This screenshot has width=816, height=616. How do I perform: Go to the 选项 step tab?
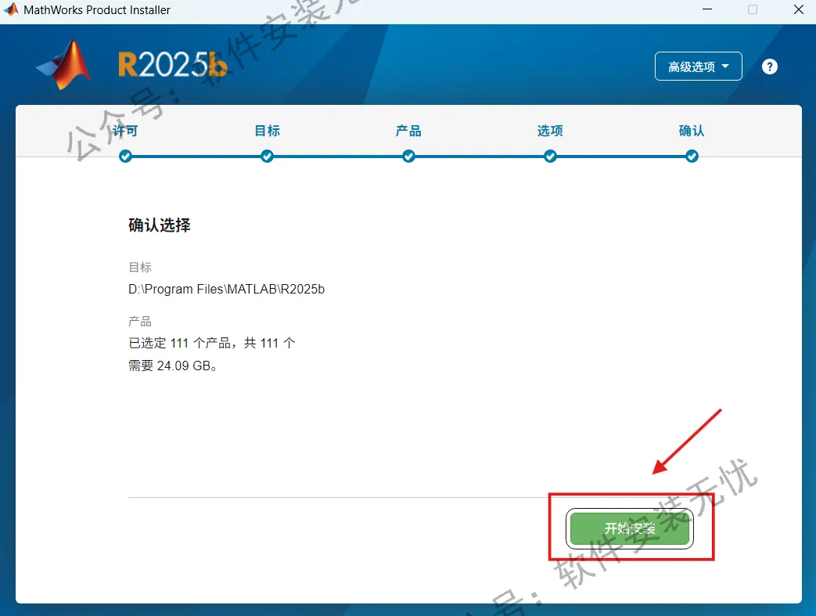coord(550,131)
